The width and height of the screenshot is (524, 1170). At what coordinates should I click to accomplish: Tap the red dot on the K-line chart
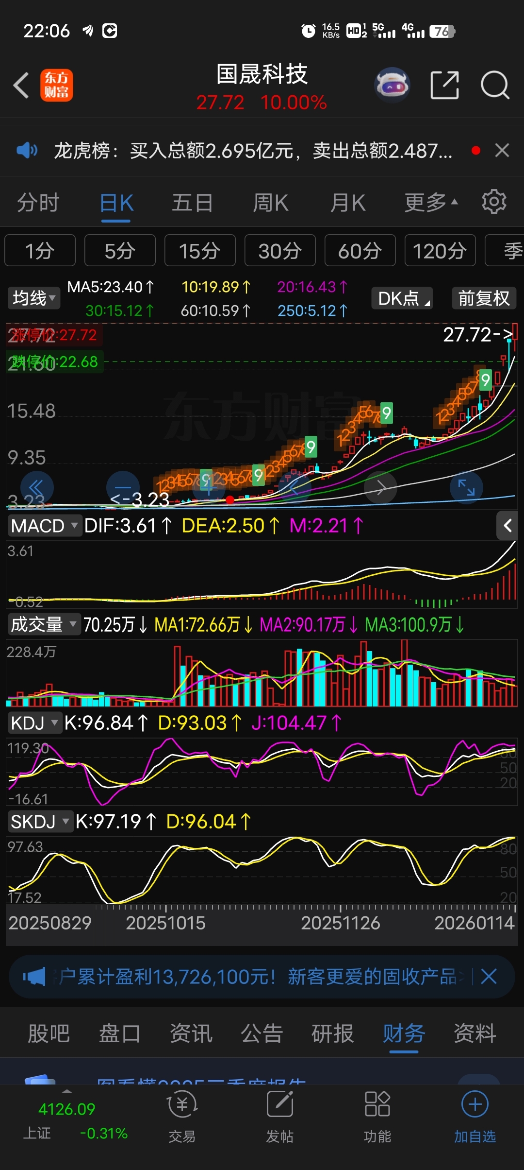(230, 500)
